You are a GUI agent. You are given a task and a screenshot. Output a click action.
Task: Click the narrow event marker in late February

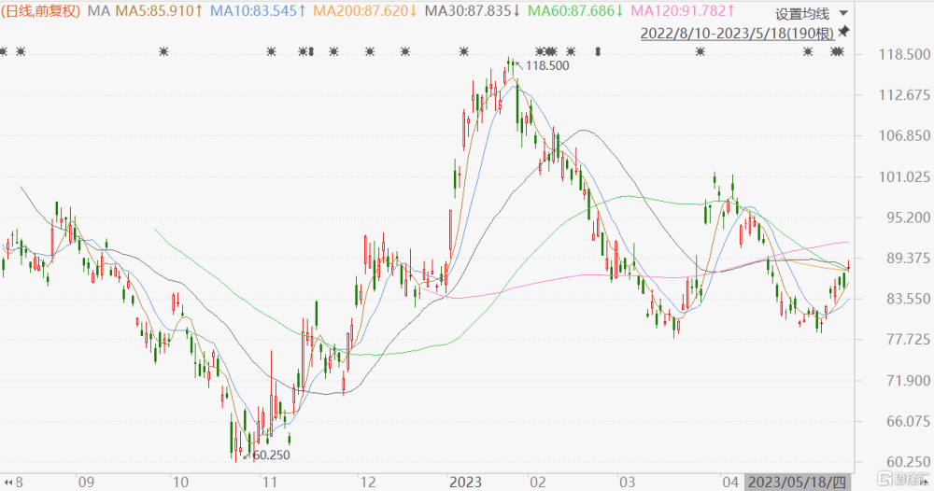coord(598,52)
